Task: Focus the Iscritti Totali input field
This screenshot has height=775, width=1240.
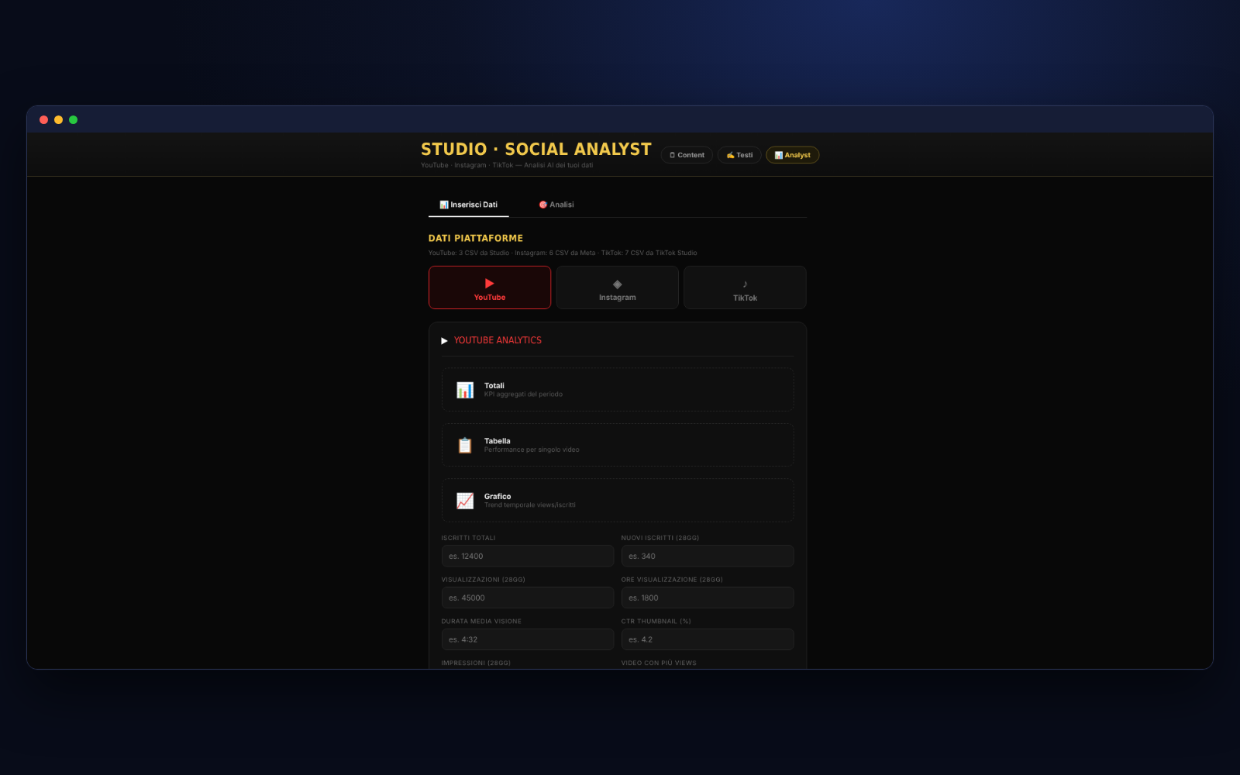Action: pos(528,556)
